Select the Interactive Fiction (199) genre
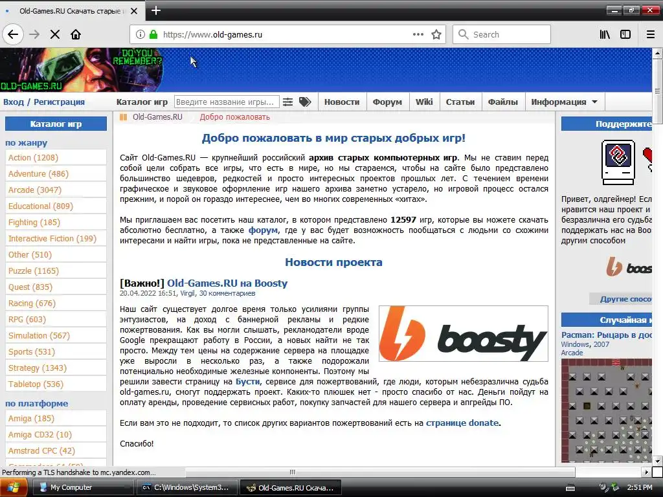Screen dimensions: 663x497 [x=56, y=239]
